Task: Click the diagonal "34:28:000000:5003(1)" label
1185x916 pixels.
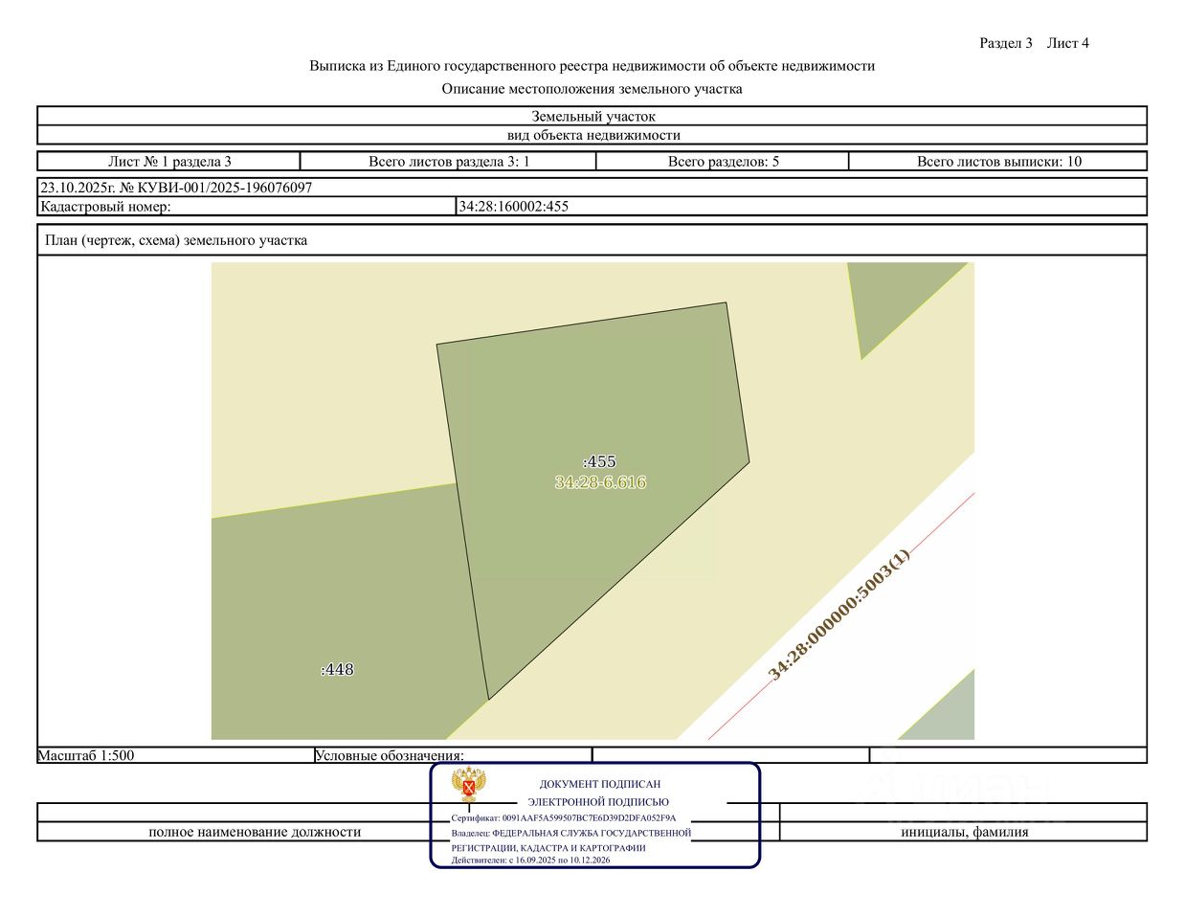Action: click(x=839, y=614)
